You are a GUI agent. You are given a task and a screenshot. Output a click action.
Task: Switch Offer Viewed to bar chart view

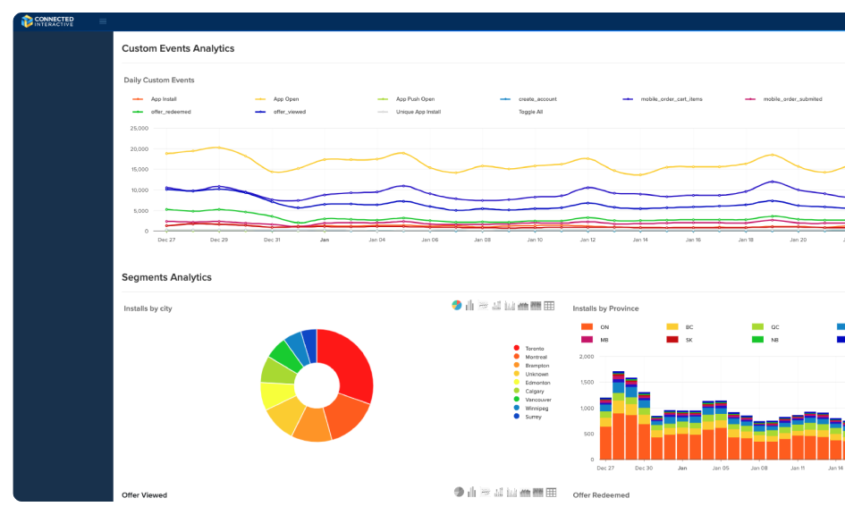pyautogui.click(x=471, y=492)
